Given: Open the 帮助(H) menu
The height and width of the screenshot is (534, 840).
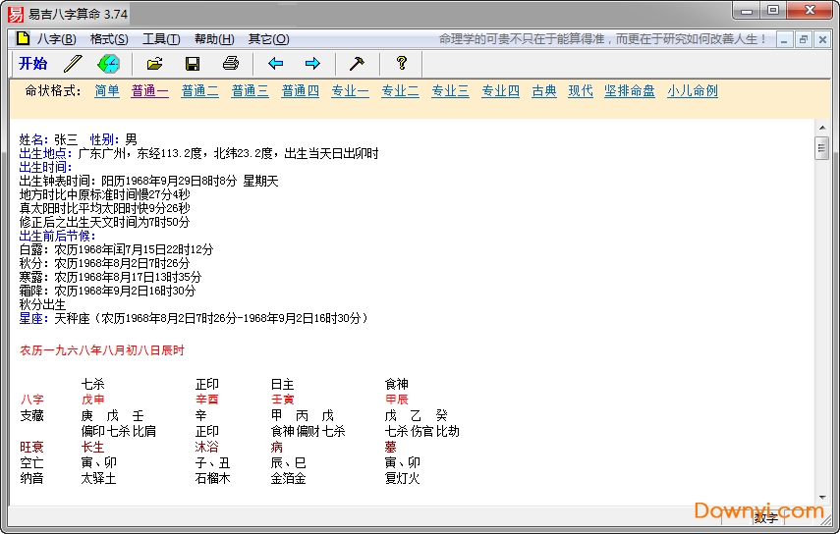Looking at the screenshot, I should click(x=214, y=39).
